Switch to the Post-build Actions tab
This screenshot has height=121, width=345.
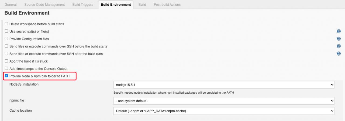[167, 5]
